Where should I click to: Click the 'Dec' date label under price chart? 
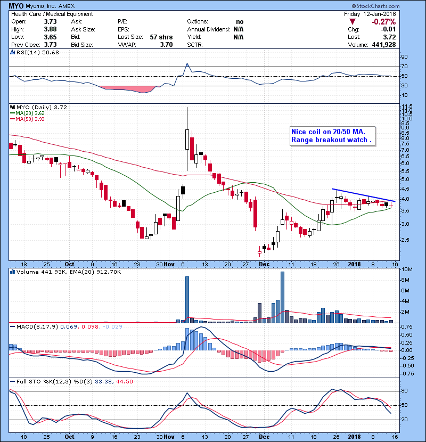click(x=264, y=265)
